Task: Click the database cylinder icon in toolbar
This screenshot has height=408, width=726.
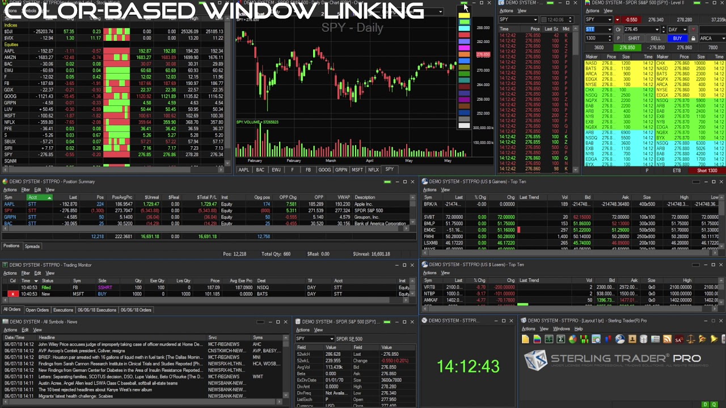Action: point(643,339)
